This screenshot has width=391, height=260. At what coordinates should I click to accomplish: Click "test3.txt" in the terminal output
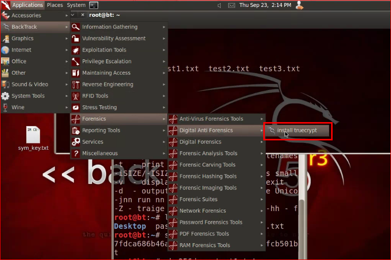tap(279, 69)
